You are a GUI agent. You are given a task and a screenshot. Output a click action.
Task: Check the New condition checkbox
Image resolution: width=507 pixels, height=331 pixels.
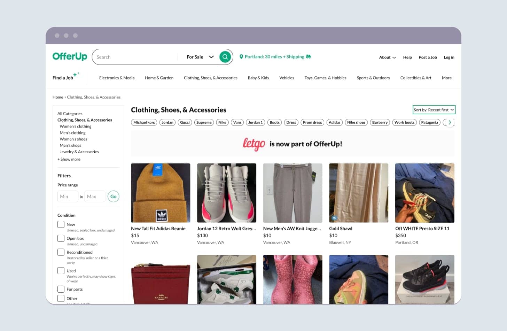[x=61, y=224]
